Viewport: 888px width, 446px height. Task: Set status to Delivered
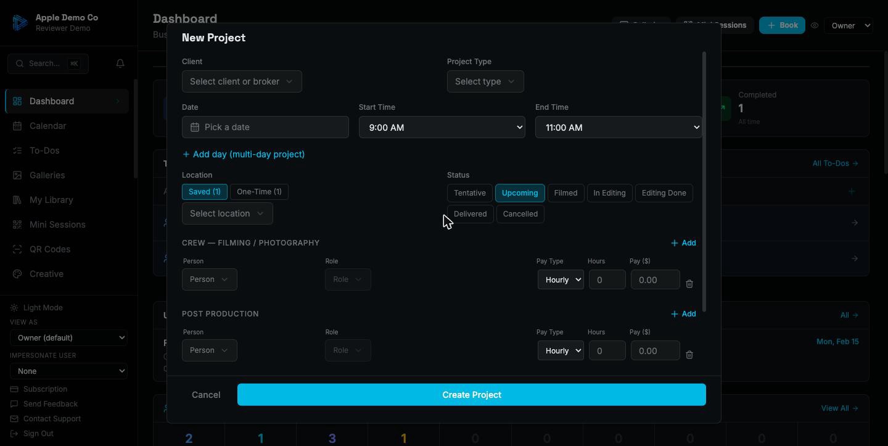tap(470, 214)
